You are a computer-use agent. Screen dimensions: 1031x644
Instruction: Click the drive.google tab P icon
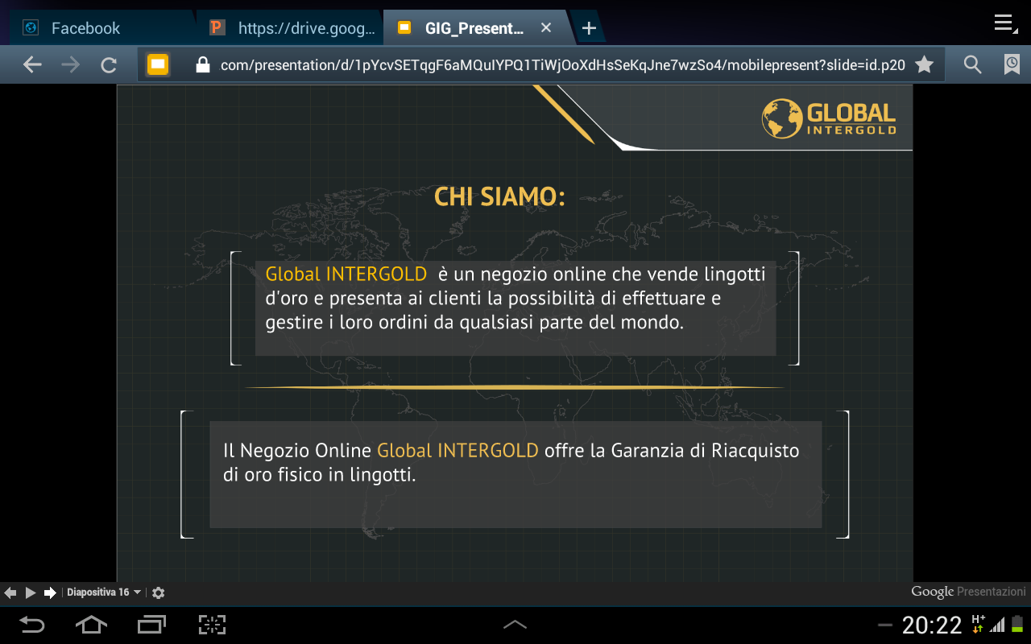click(x=217, y=28)
